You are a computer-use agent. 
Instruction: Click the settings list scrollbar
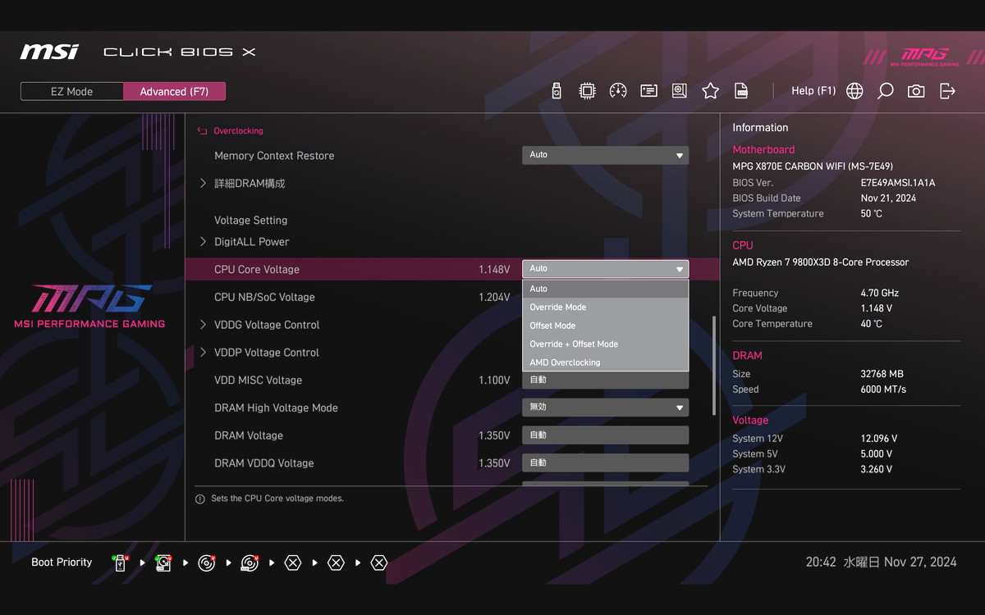[713, 366]
